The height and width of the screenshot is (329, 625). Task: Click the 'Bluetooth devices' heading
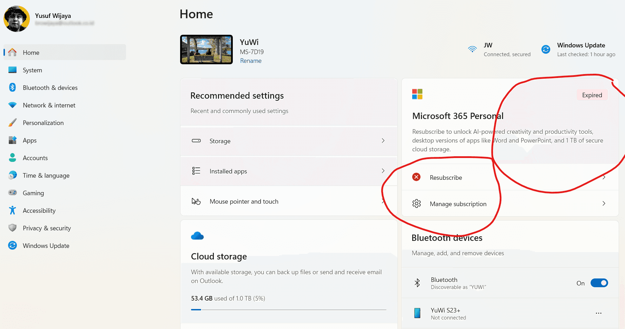[x=447, y=238]
